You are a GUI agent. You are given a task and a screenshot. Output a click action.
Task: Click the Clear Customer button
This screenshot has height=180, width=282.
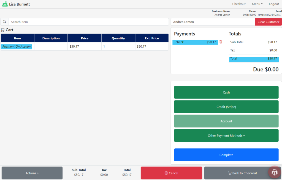(x=268, y=21)
